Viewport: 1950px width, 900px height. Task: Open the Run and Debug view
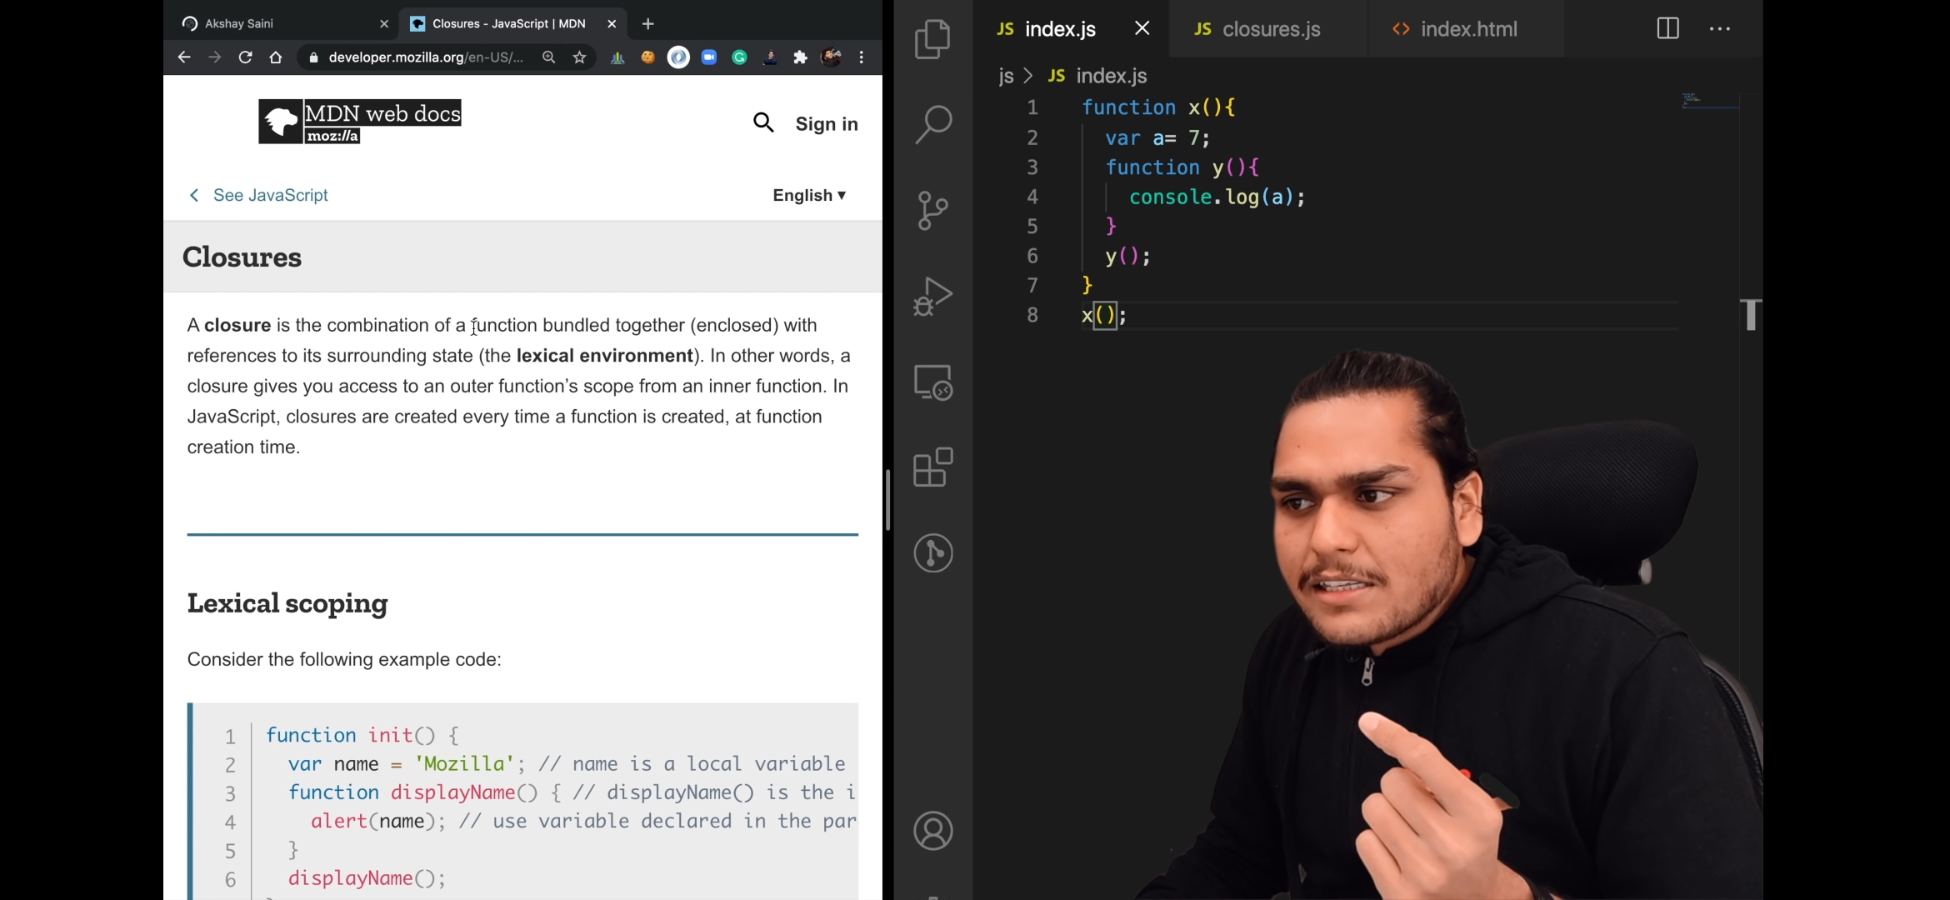coord(932,297)
